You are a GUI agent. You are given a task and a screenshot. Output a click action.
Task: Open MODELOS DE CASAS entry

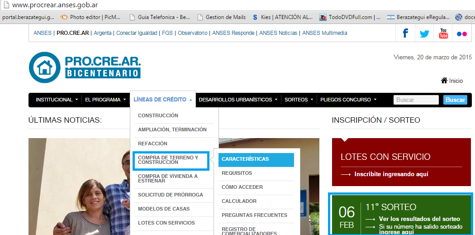tap(164, 209)
